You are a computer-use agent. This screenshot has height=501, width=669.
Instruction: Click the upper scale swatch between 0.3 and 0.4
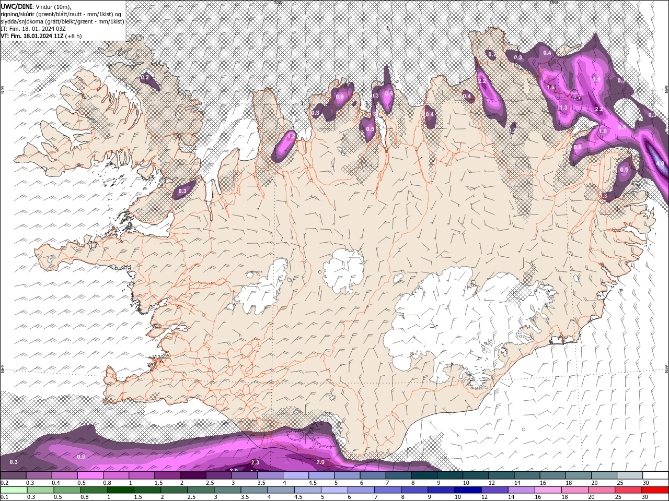point(39,475)
